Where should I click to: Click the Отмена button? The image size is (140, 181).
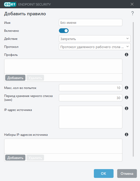[x=127, y=174]
